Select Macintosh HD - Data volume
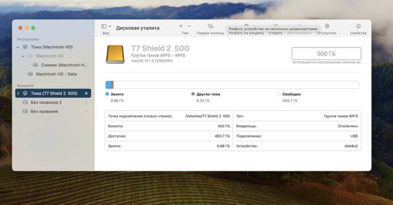The width and height of the screenshot is (393, 205). [56, 74]
